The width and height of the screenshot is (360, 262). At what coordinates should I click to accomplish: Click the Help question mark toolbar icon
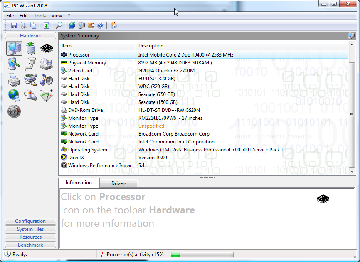[100, 25]
